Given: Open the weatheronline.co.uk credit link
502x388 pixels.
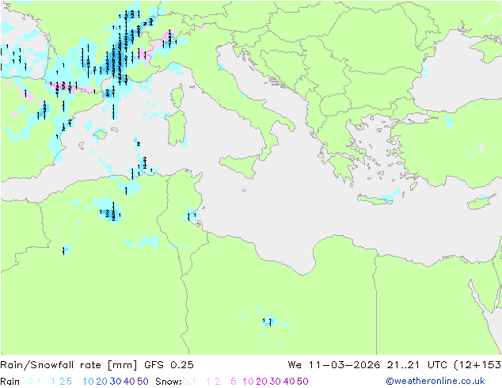Looking at the screenshot, I should (435, 382).
